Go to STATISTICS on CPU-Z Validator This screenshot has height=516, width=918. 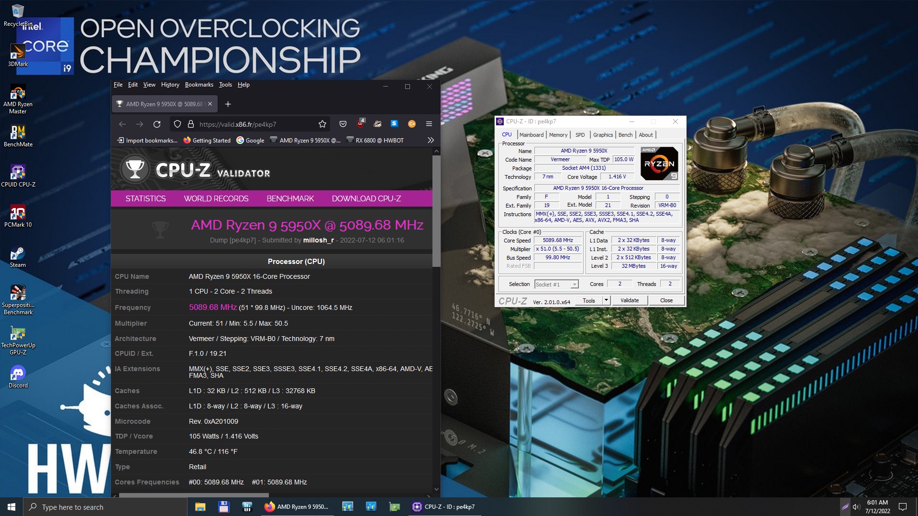click(x=145, y=198)
